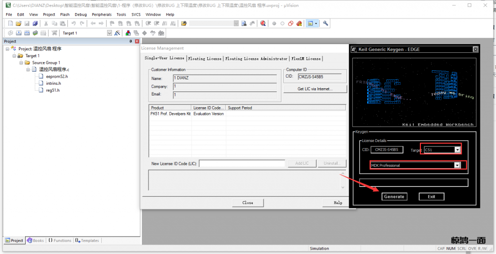Image resolution: width=496 pixels, height=254 pixels.
Task: Click the Save All toolbar icon
Action: tap(35, 23)
